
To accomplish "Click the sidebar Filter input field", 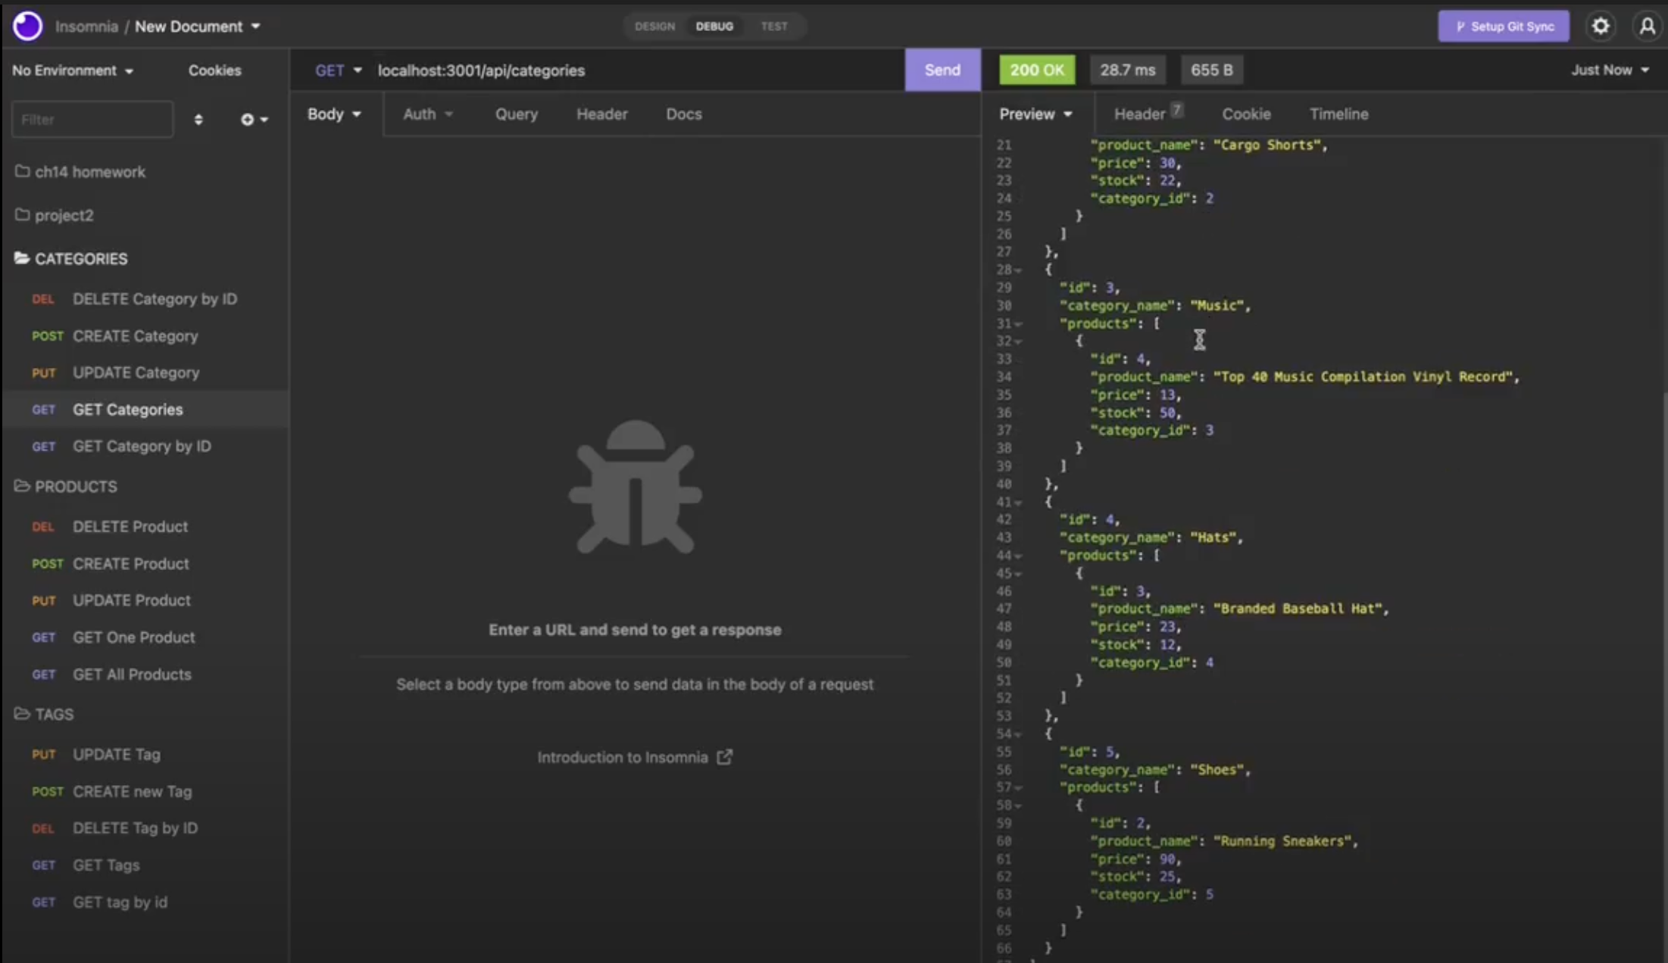I will [92, 120].
